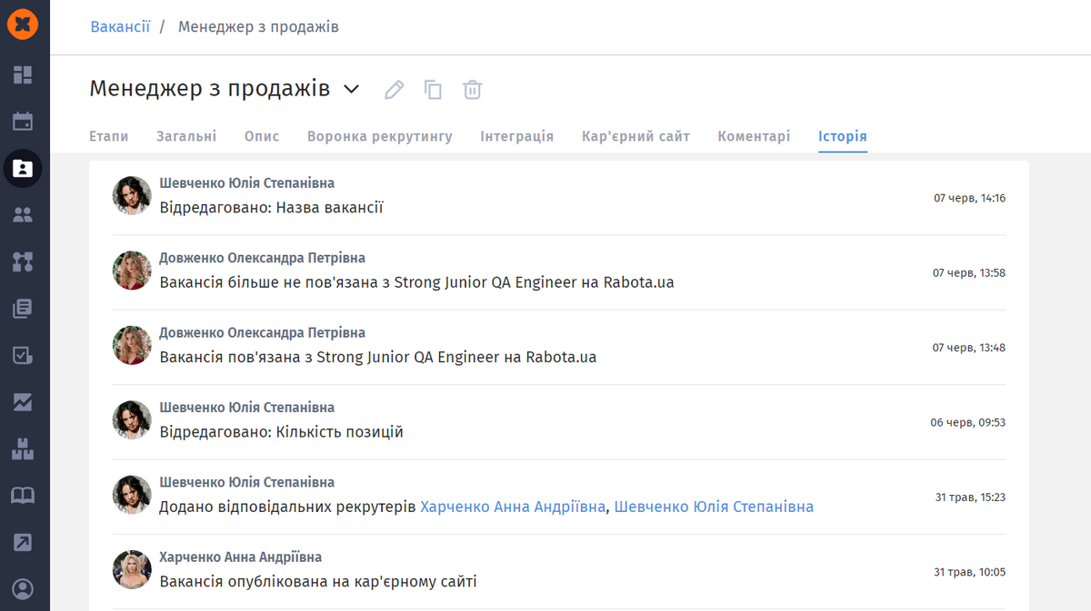Screen dimensions: 1091x611
Task: Click the trash delete vacancy icon
Action: point(472,89)
